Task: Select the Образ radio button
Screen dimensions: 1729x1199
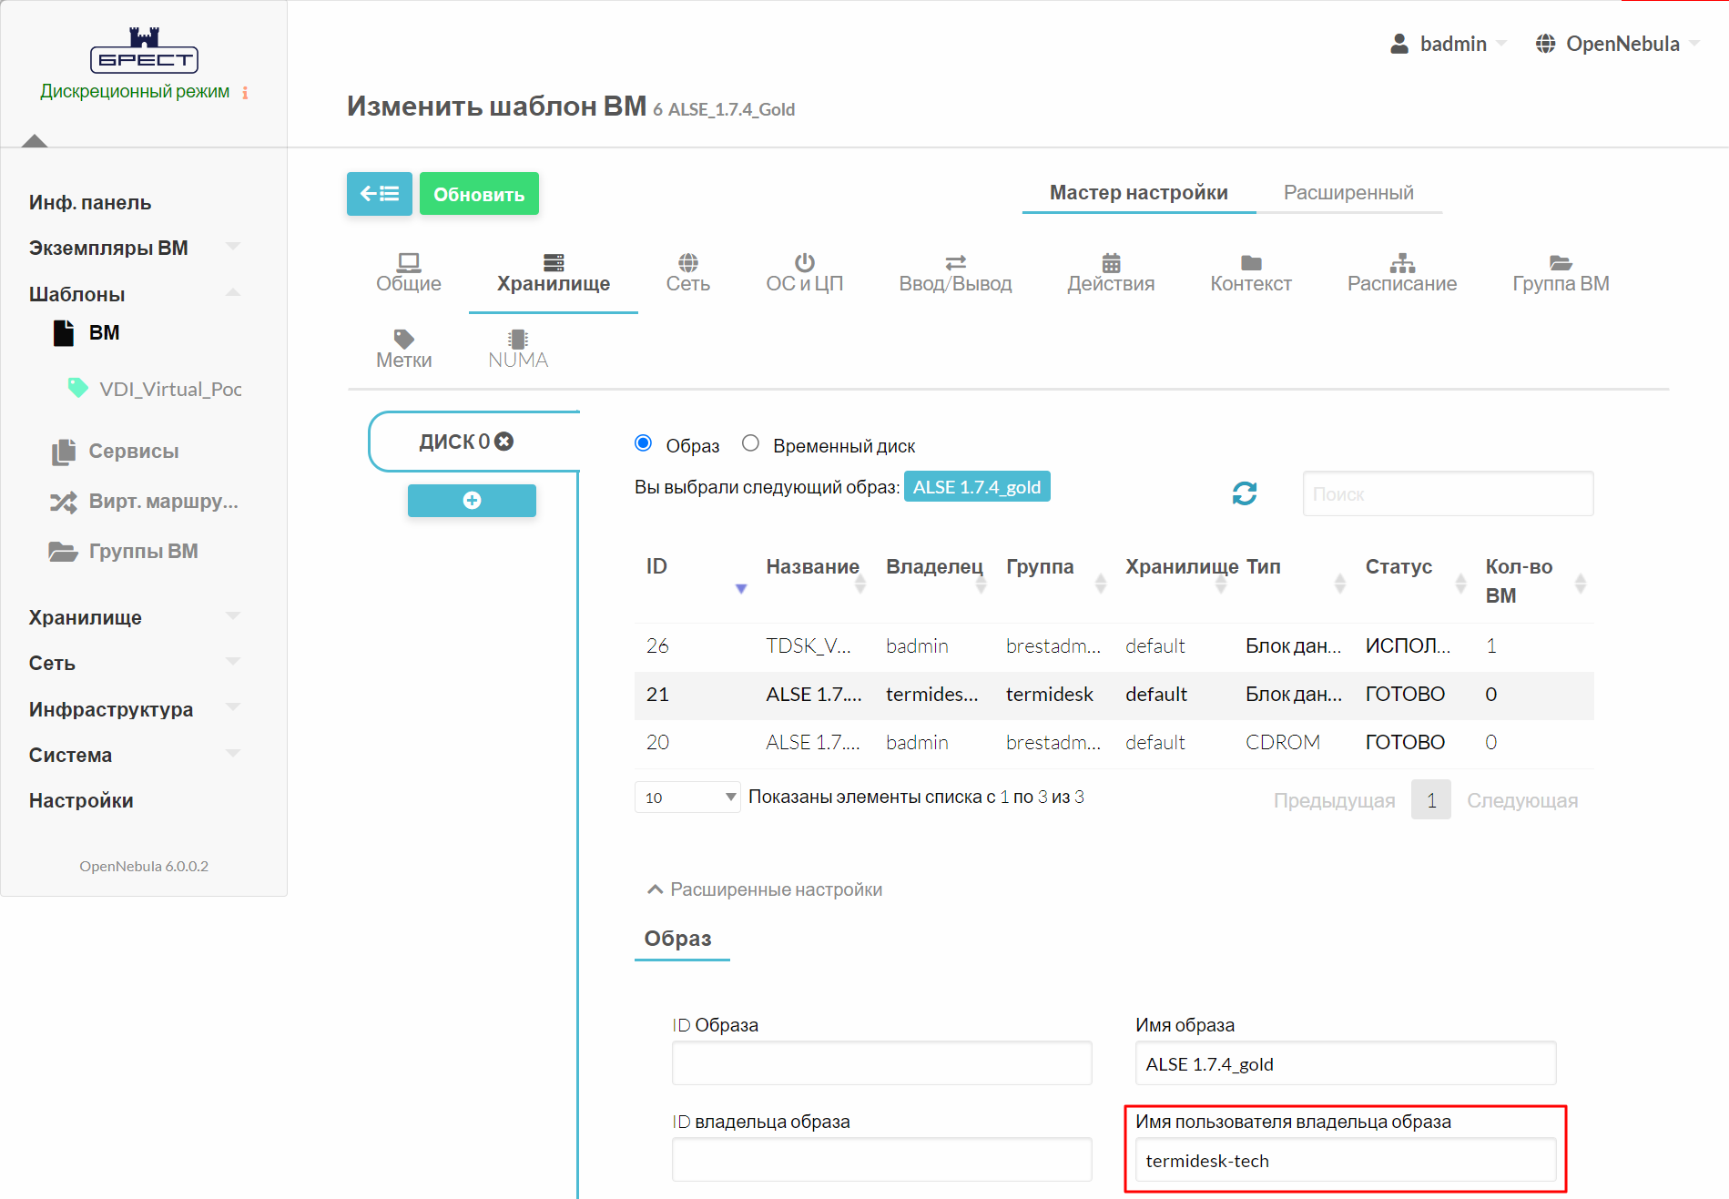Action: pos(644,443)
